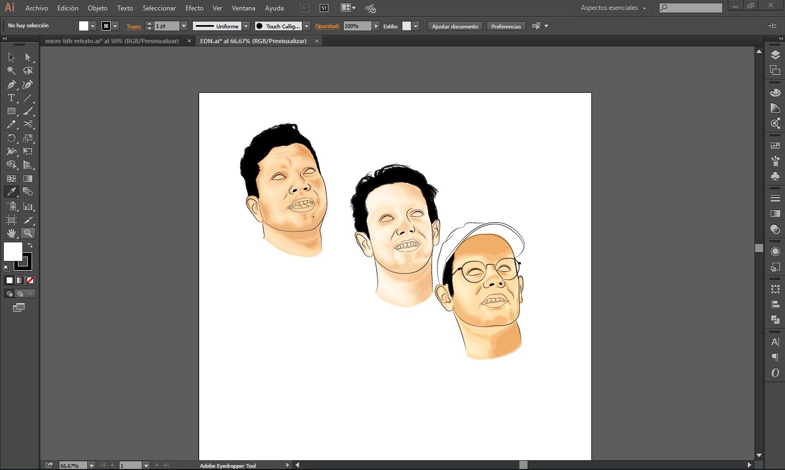
Task: Open the Edición menu
Action: pos(68,8)
